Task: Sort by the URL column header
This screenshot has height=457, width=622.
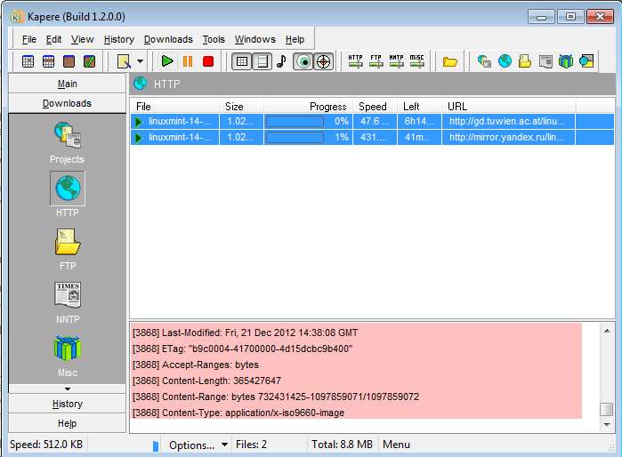Action: (509, 106)
